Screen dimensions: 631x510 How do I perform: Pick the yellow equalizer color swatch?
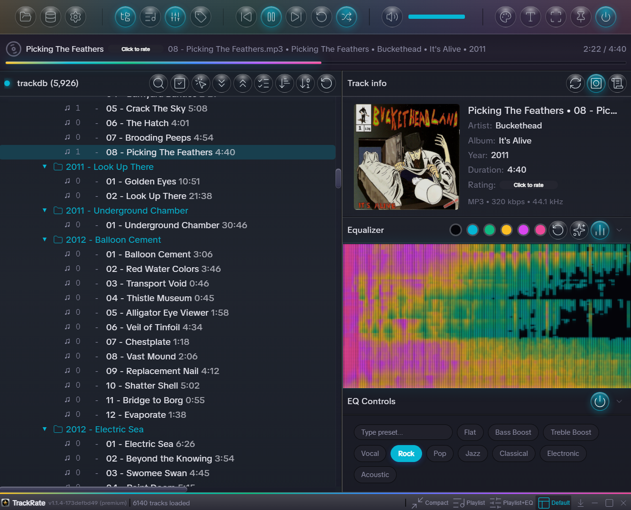[506, 230]
